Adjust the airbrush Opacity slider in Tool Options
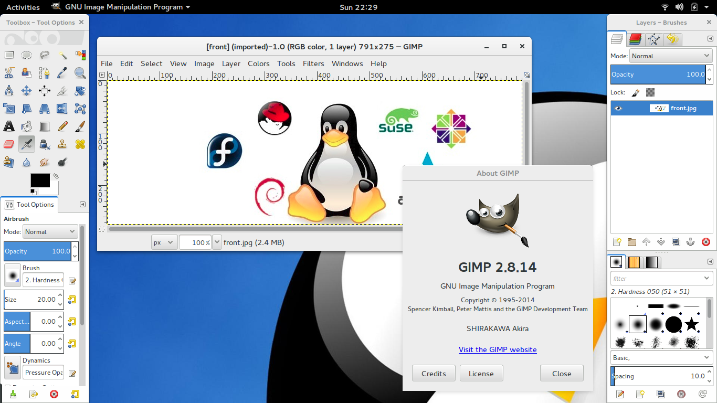Viewport: 717px width, 403px height. click(37, 251)
